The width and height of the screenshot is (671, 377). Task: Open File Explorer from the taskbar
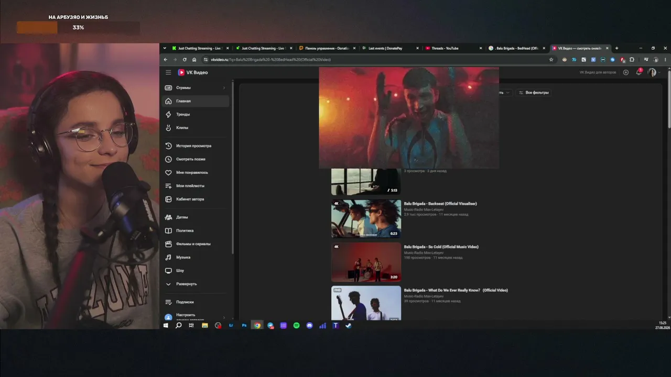[x=204, y=326]
